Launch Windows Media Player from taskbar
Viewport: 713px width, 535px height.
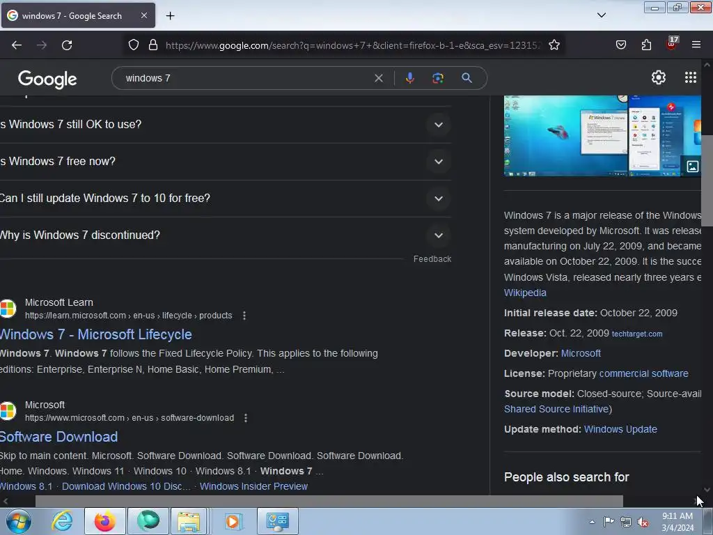233,521
